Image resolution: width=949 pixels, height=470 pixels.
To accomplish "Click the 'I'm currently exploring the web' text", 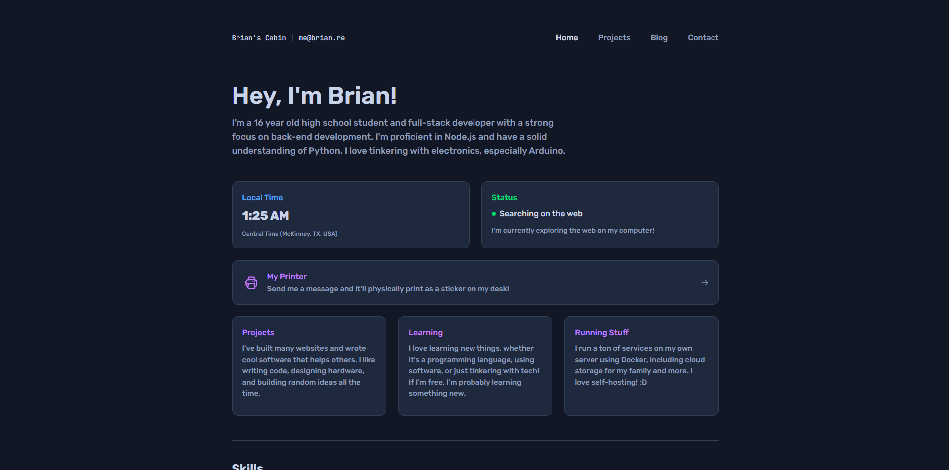I will tap(573, 230).
